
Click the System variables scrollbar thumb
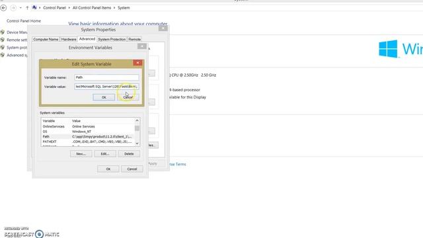pos(137,128)
